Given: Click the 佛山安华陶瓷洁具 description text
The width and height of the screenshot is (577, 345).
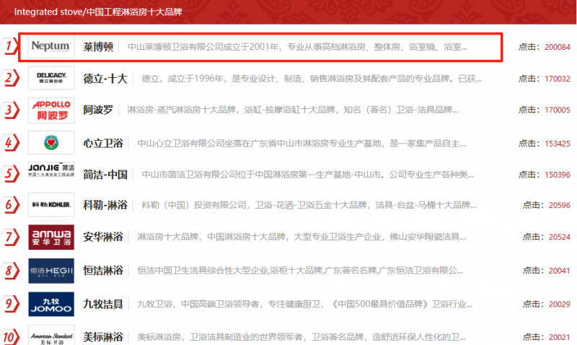Looking at the screenshot, I should [301, 237].
